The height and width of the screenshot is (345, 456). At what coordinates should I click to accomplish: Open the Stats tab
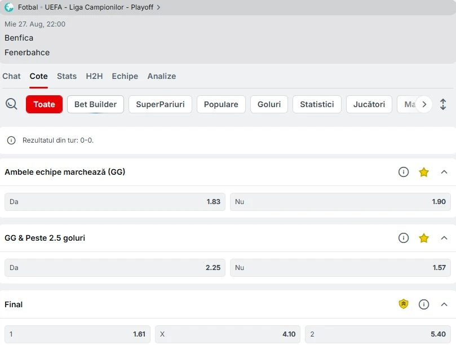[67, 76]
